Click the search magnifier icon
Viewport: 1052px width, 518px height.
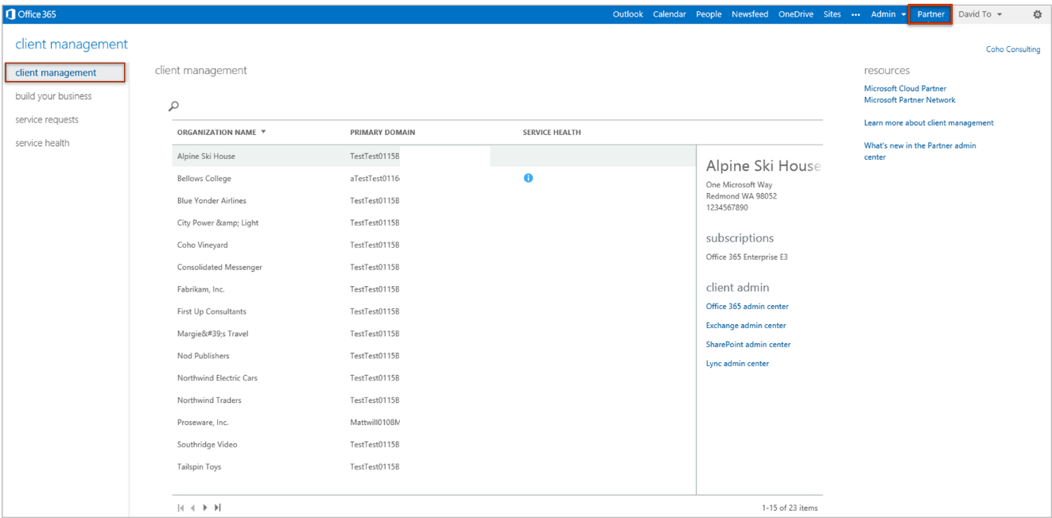click(173, 106)
